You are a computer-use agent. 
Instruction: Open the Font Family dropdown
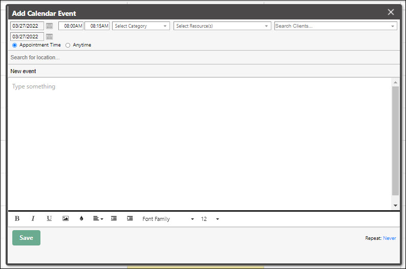(x=168, y=219)
